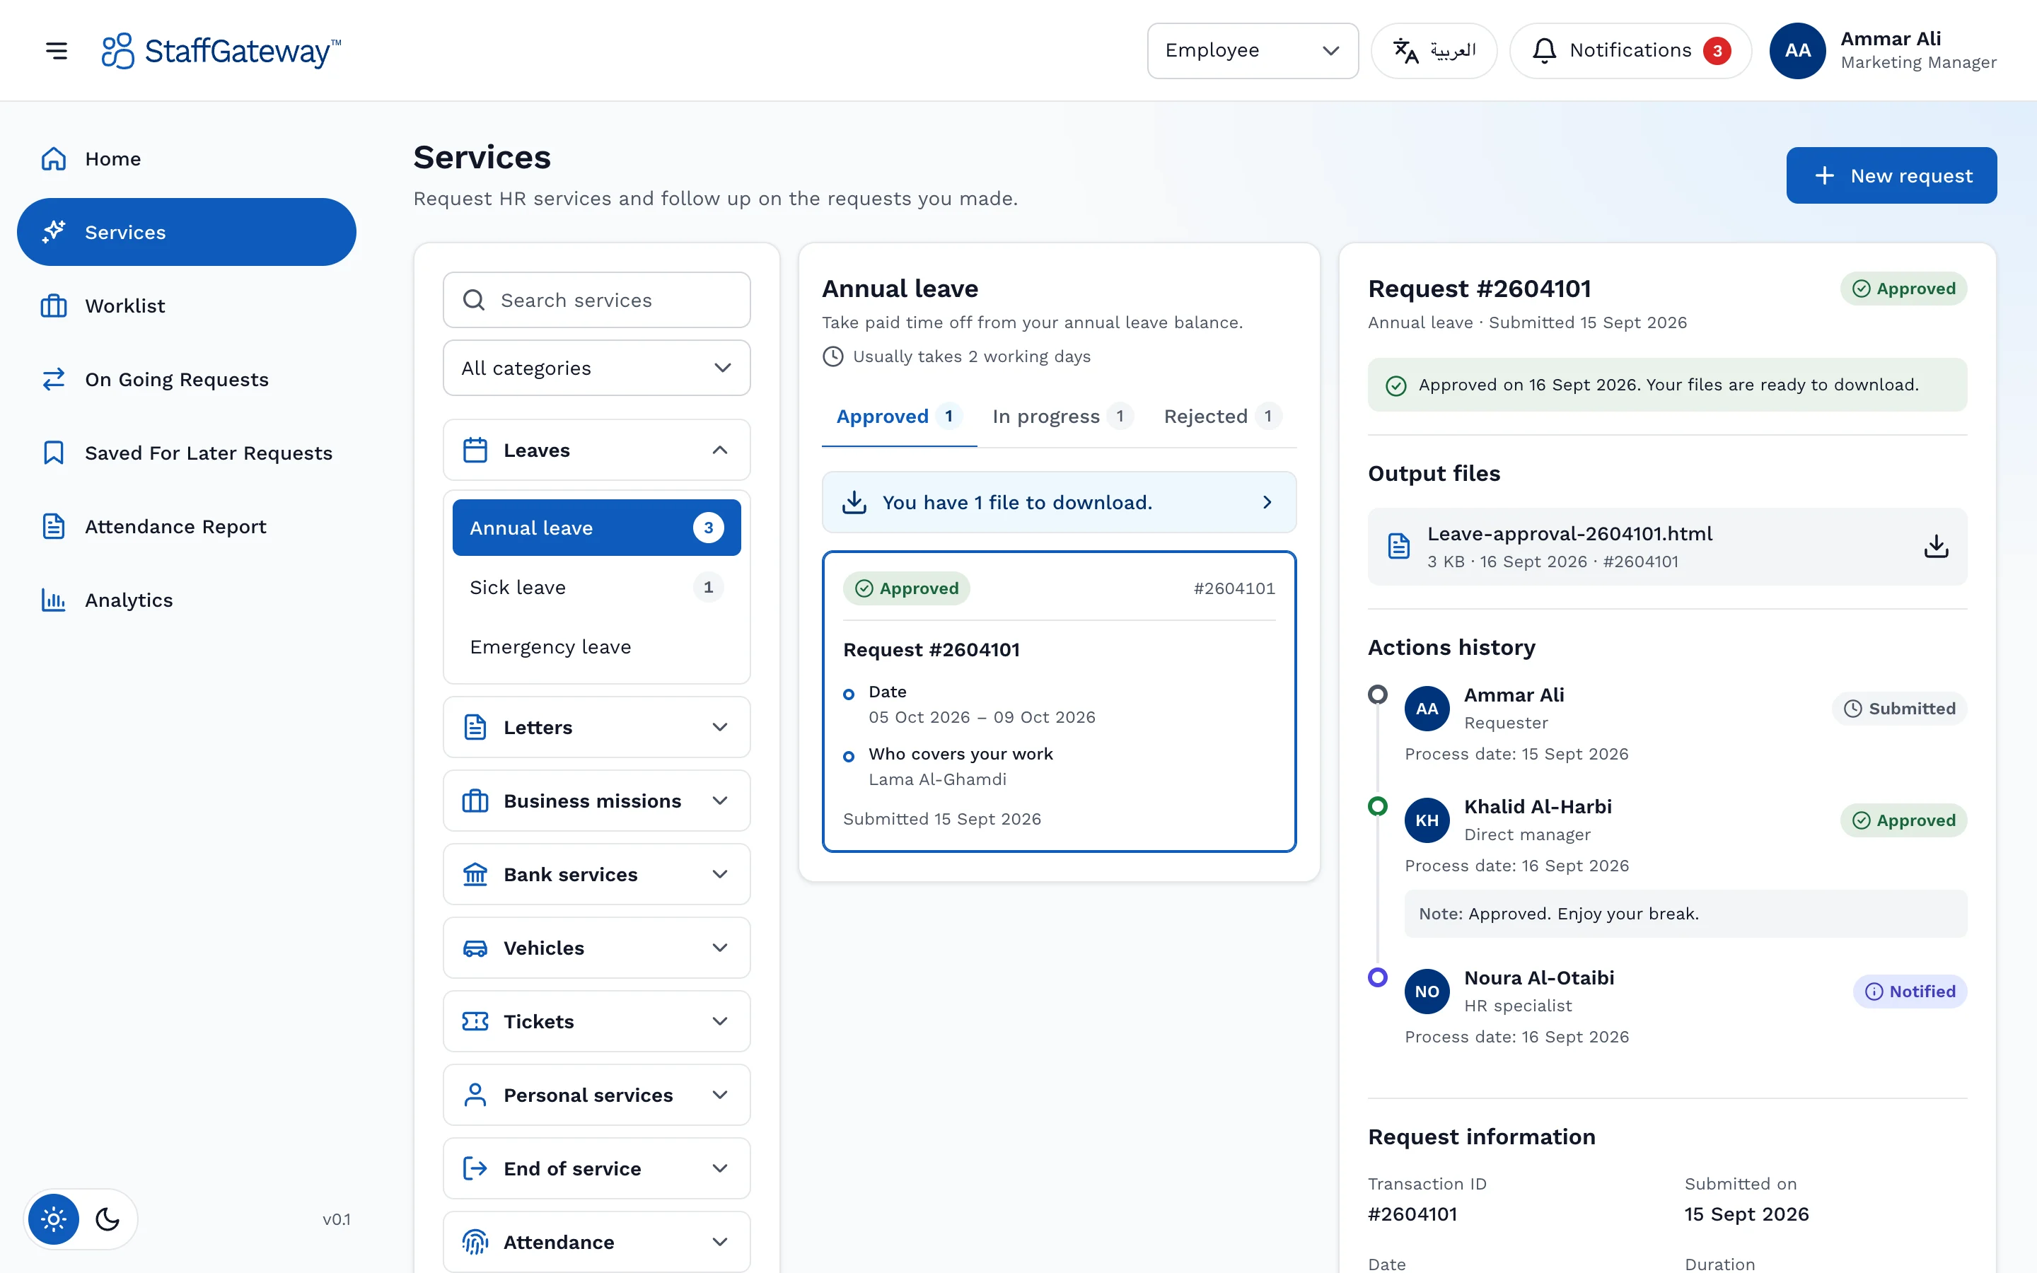The image size is (2037, 1273).
Task: Select Annual leave service
Action: click(596, 527)
